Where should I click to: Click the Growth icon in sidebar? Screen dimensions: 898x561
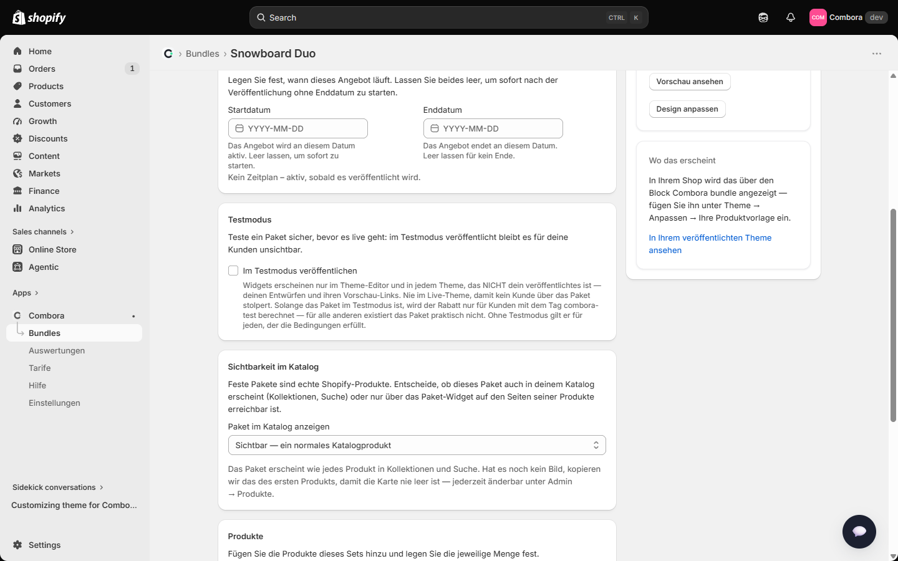tap(17, 121)
